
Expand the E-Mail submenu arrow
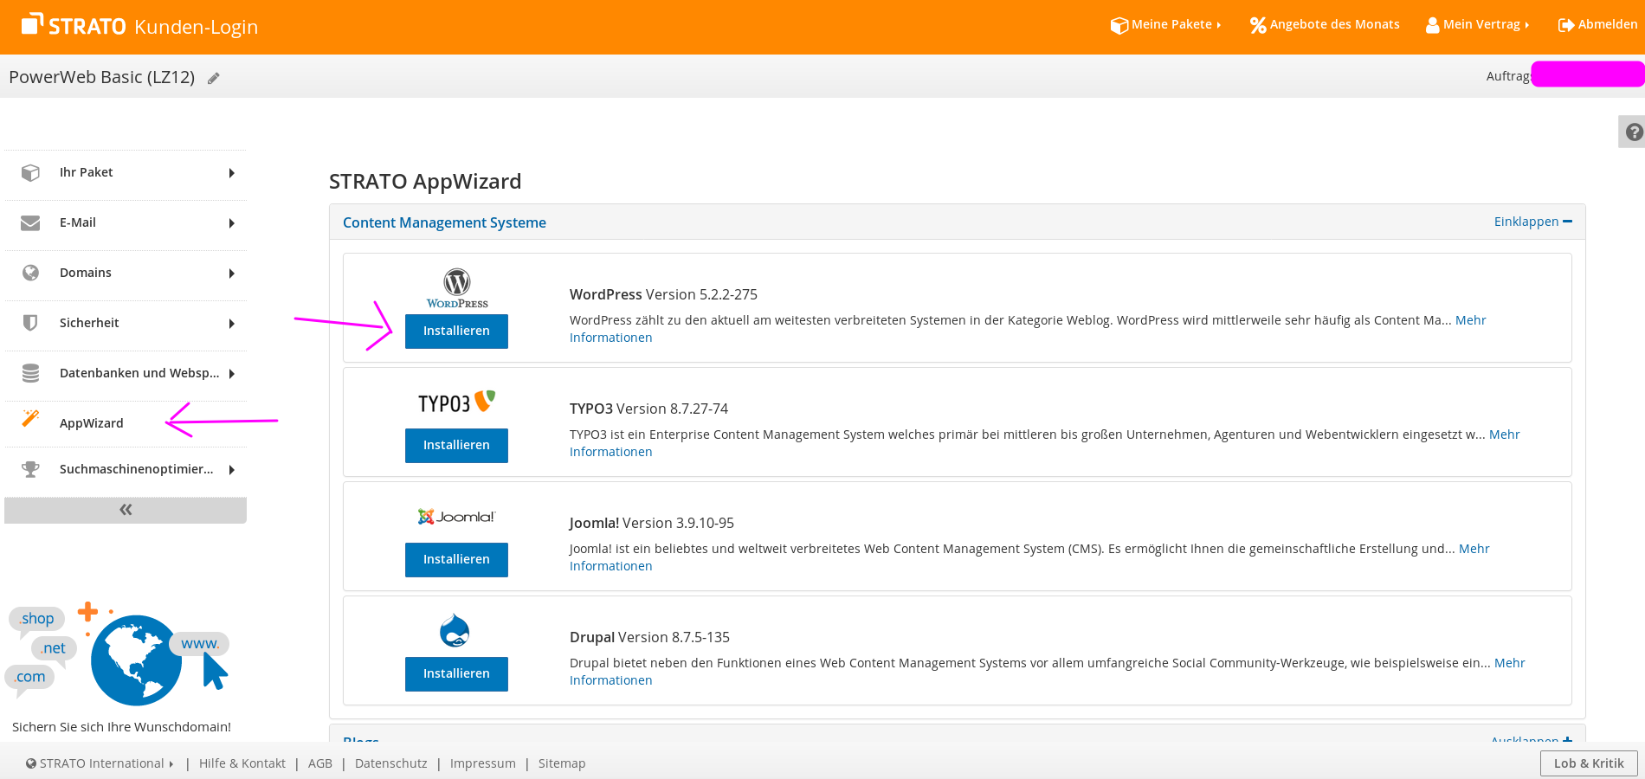coord(232,223)
